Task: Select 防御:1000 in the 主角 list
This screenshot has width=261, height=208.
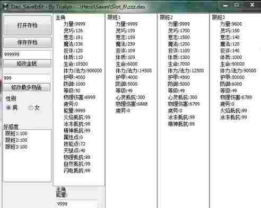Action: 74,84
